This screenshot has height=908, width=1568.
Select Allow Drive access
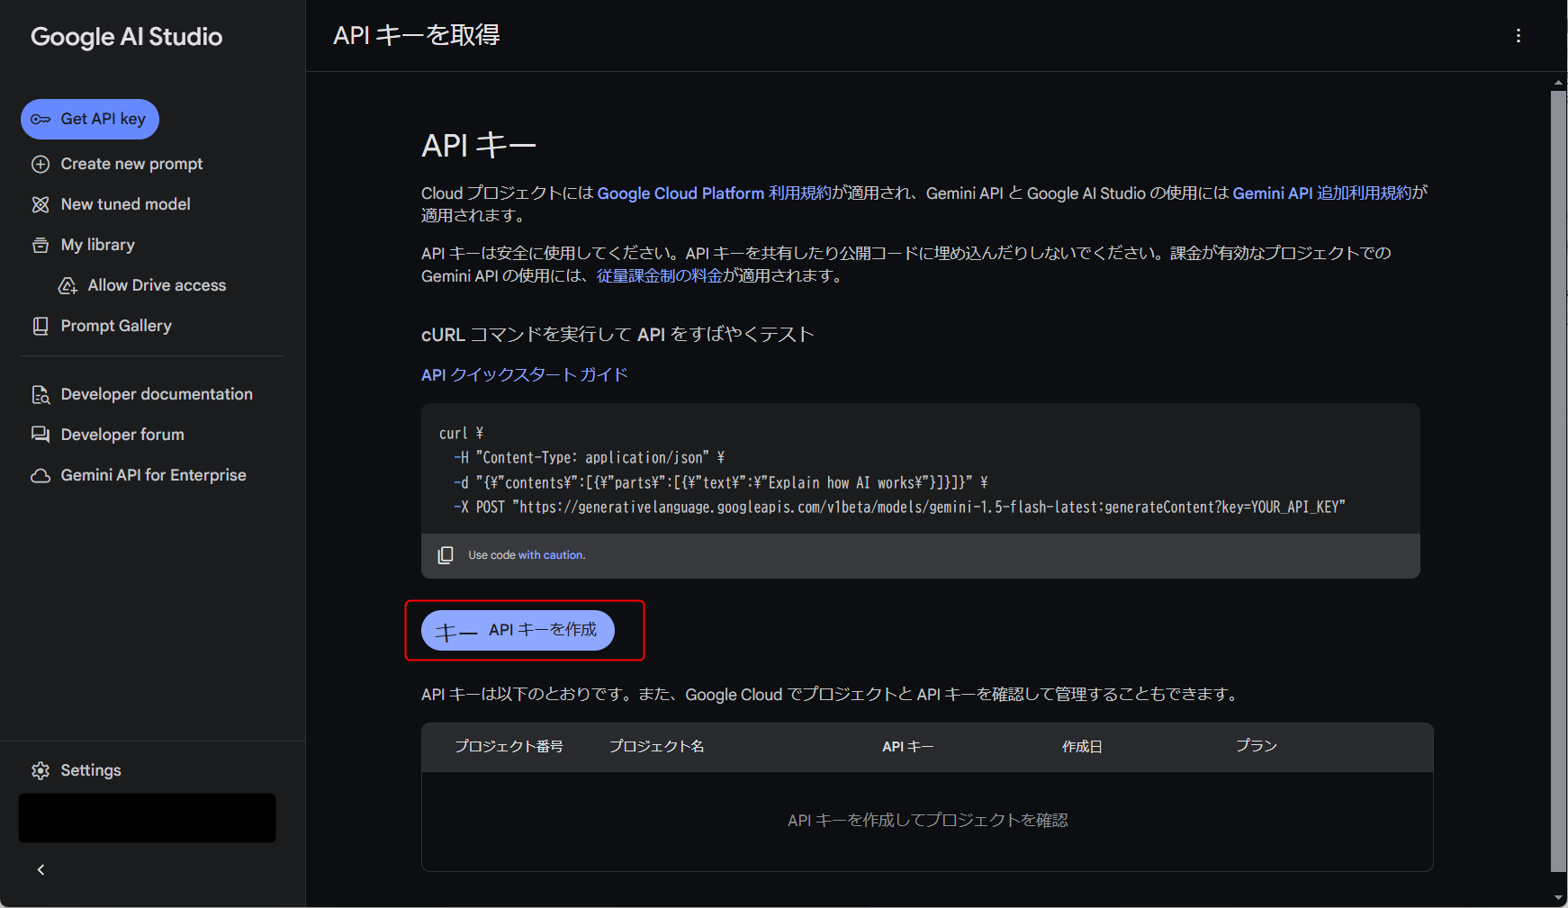point(157,285)
